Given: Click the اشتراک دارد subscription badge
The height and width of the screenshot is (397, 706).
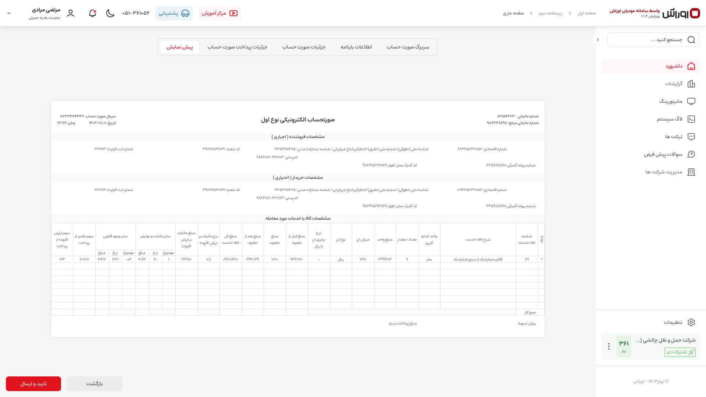Looking at the screenshot, I should click(x=680, y=352).
